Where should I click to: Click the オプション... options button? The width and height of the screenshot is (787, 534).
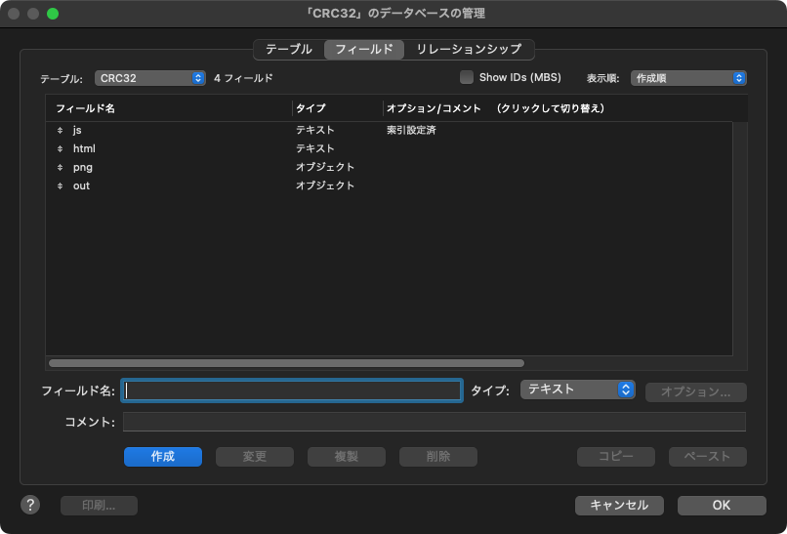coord(696,392)
